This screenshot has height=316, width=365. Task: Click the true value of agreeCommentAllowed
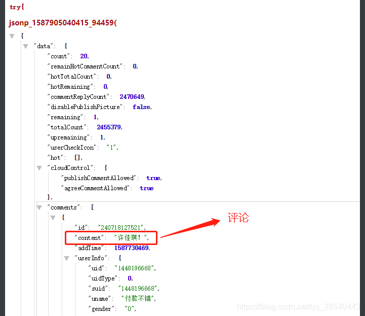(x=147, y=188)
